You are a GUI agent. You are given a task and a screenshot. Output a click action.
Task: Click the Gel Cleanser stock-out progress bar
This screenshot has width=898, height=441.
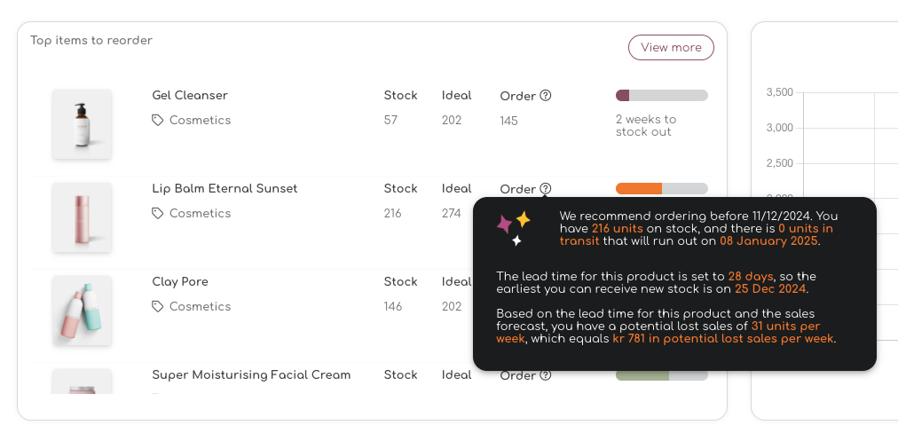coord(661,96)
